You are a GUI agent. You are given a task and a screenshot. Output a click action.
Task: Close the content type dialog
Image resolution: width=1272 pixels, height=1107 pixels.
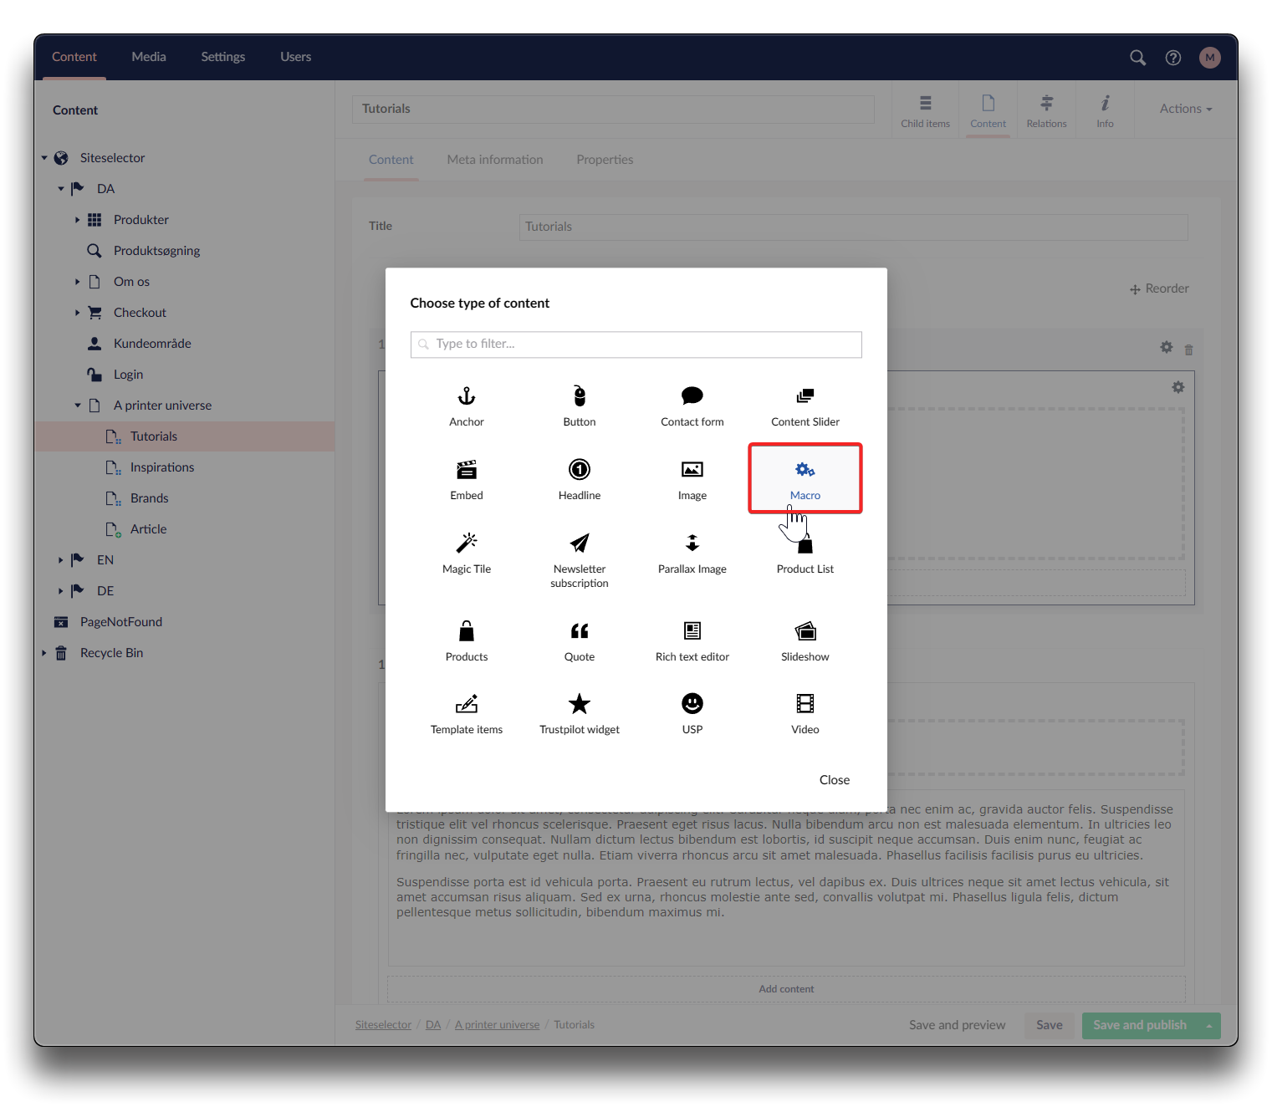(x=834, y=780)
